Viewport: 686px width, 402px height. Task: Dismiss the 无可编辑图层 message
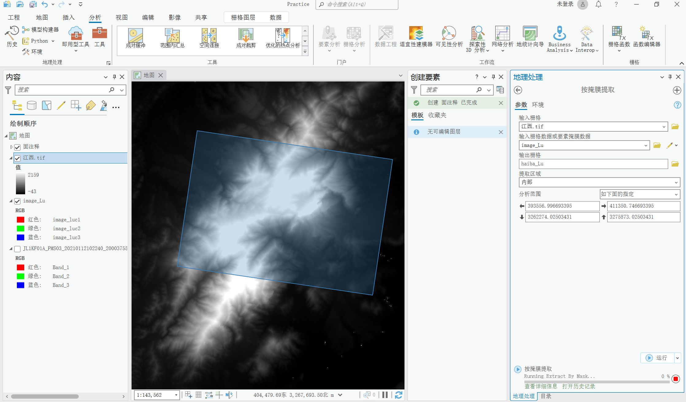pos(501,132)
